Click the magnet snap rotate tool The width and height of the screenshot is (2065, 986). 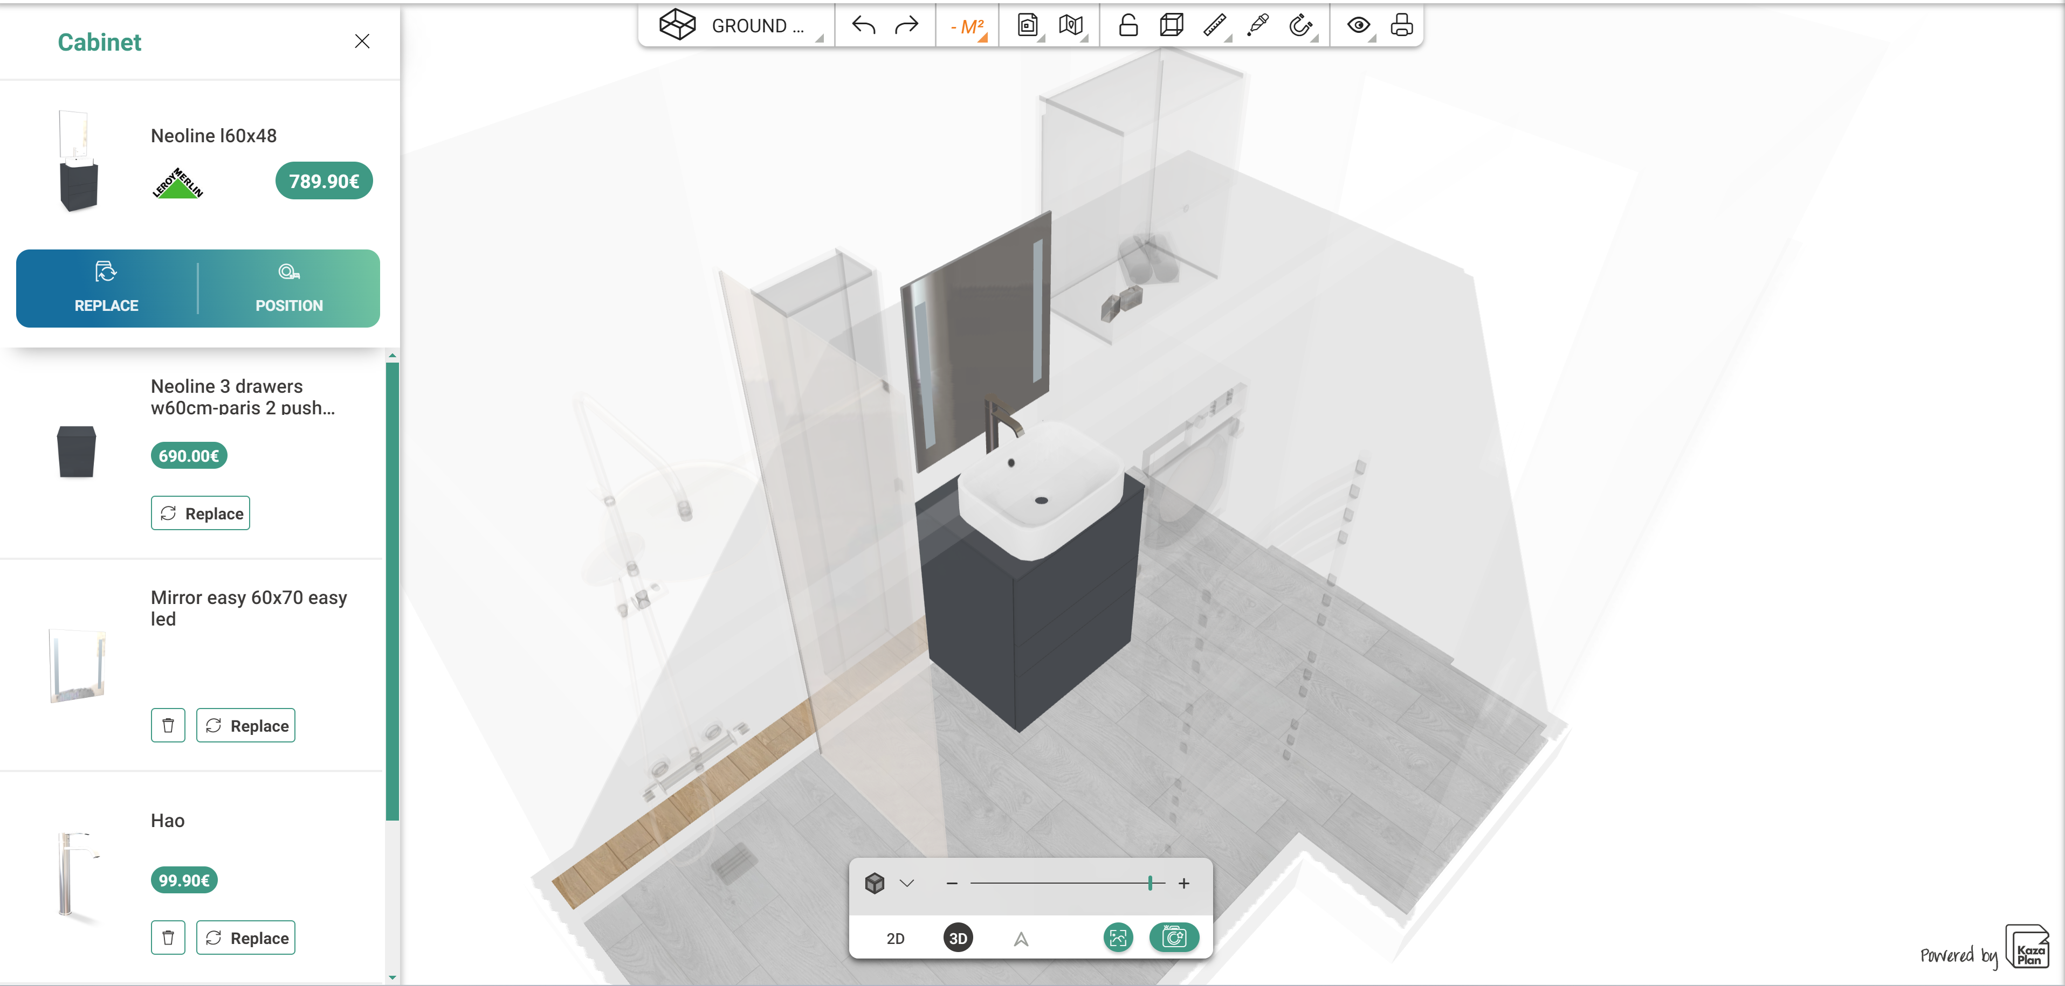tap(1301, 26)
